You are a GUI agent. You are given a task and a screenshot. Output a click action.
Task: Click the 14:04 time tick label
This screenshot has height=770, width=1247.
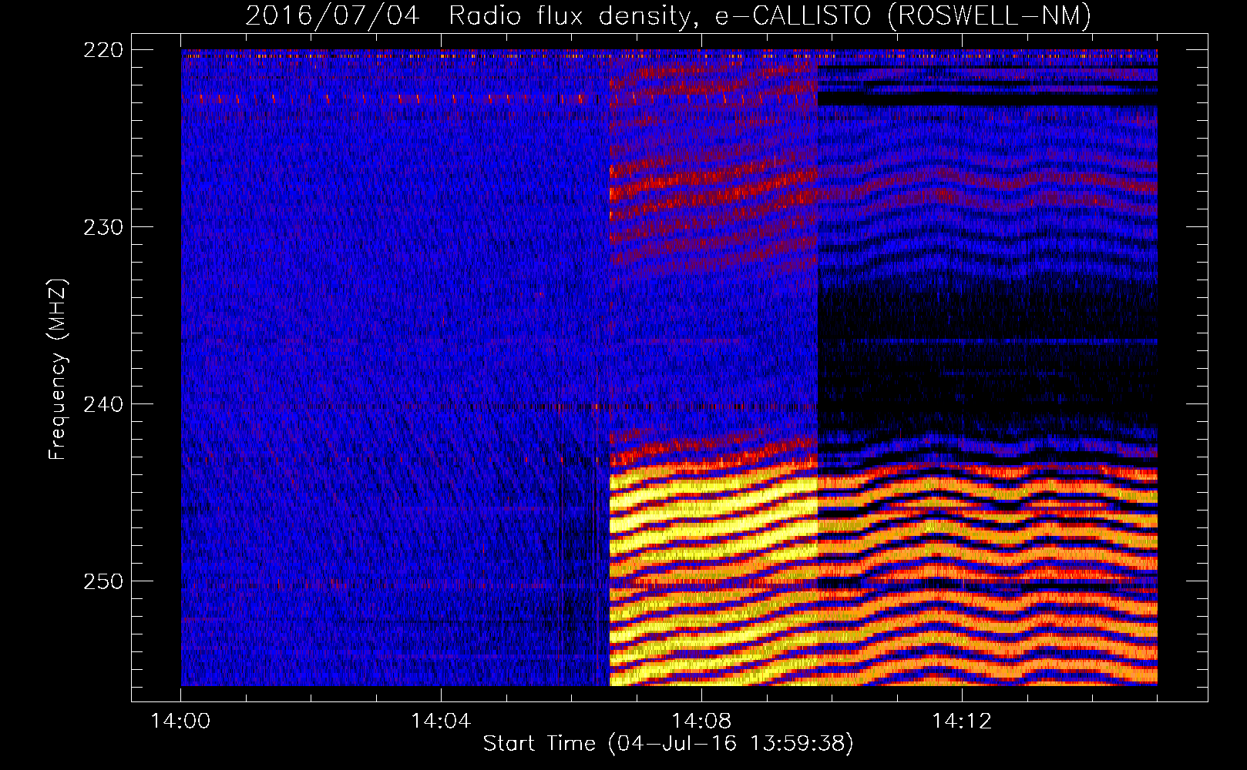coord(441,721)
